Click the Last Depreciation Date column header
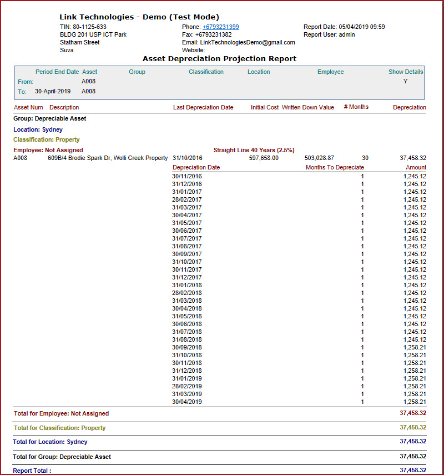This screenshot has height=475, width=444. coord(203,107)
